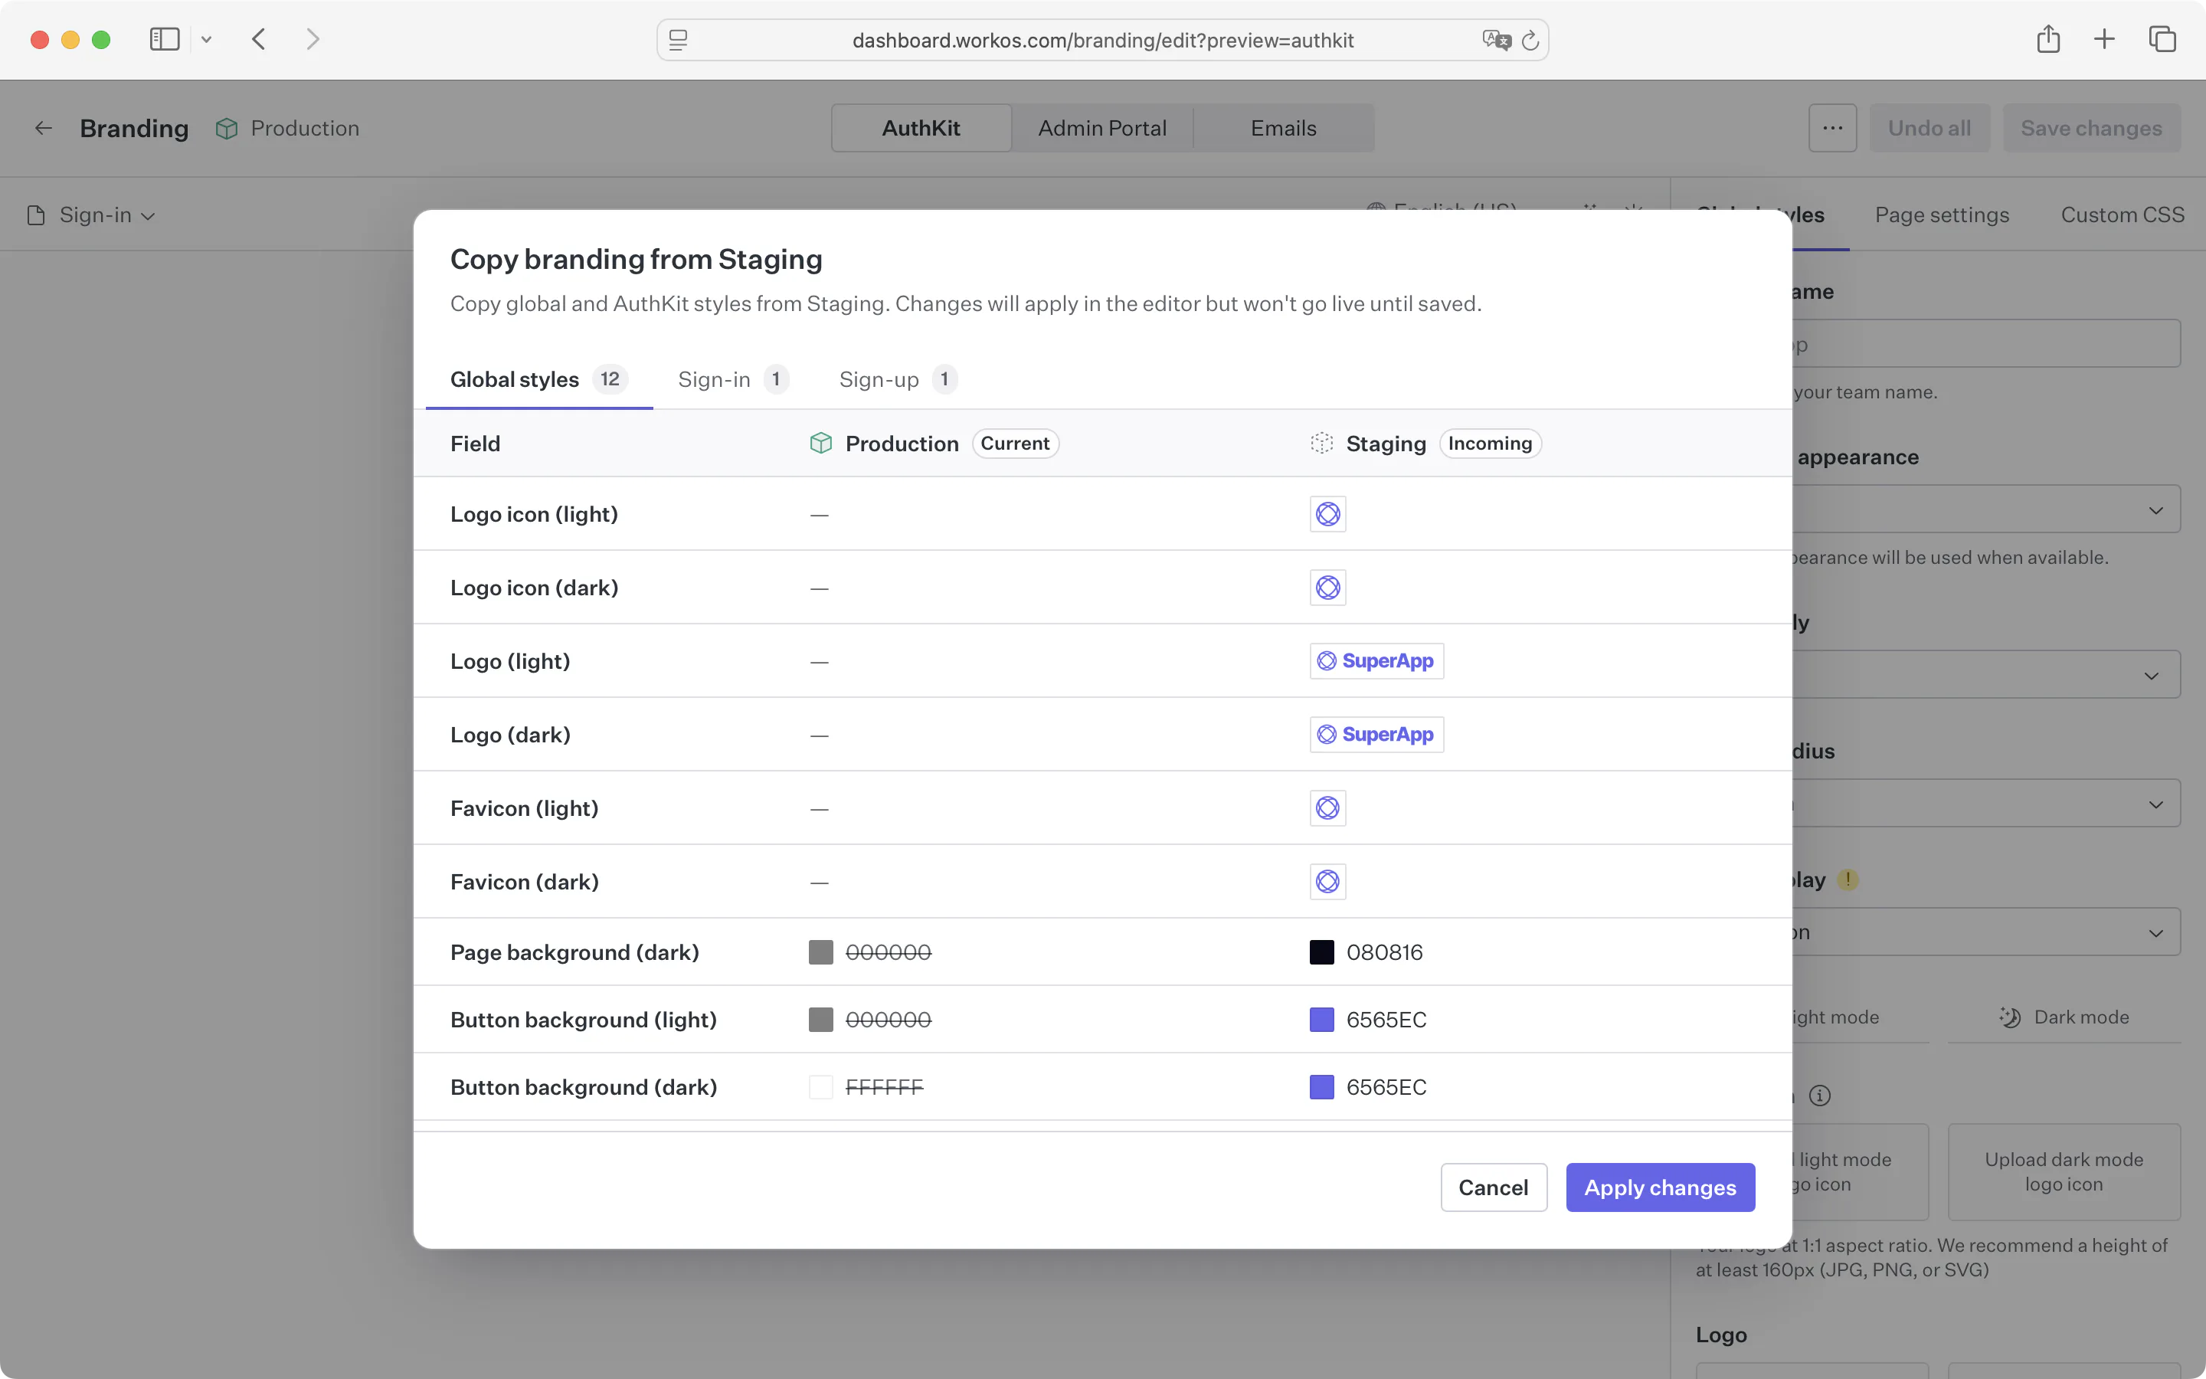Click the incoming Logo icon (light) thumbnail

click(x=1327, y=514)
